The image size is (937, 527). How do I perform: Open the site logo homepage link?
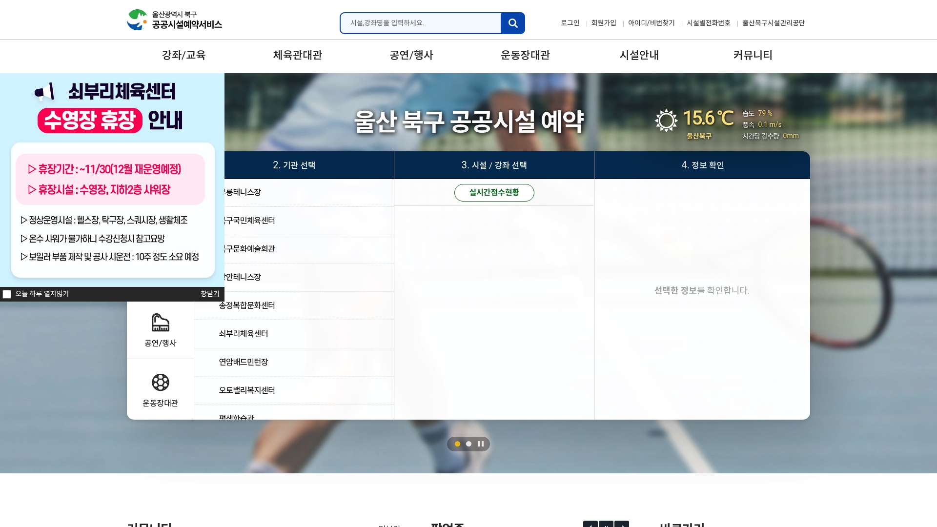(x=174, y=20)
